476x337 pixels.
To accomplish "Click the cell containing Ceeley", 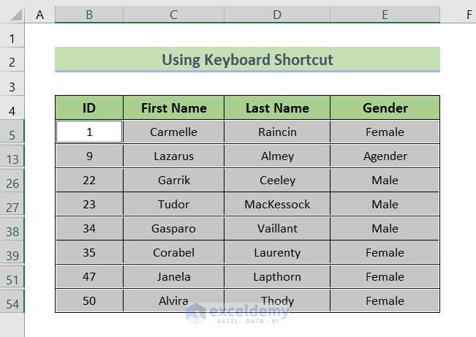I will (x=277, y=180).
